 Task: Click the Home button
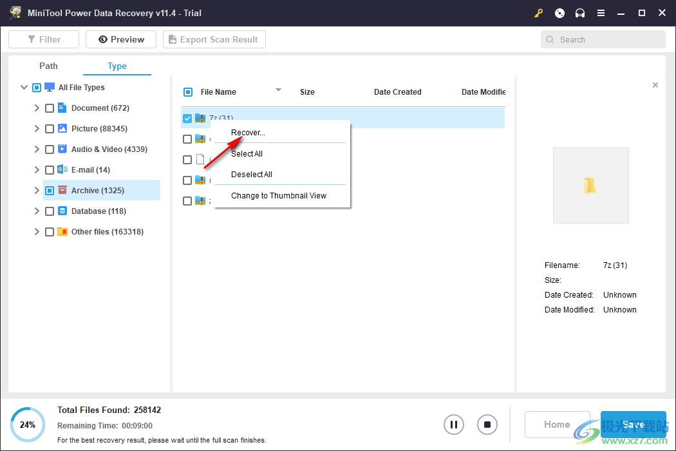tap(557, 425)
